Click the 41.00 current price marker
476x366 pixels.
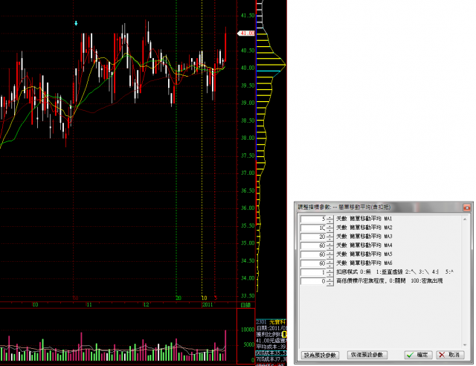(246, 33)
